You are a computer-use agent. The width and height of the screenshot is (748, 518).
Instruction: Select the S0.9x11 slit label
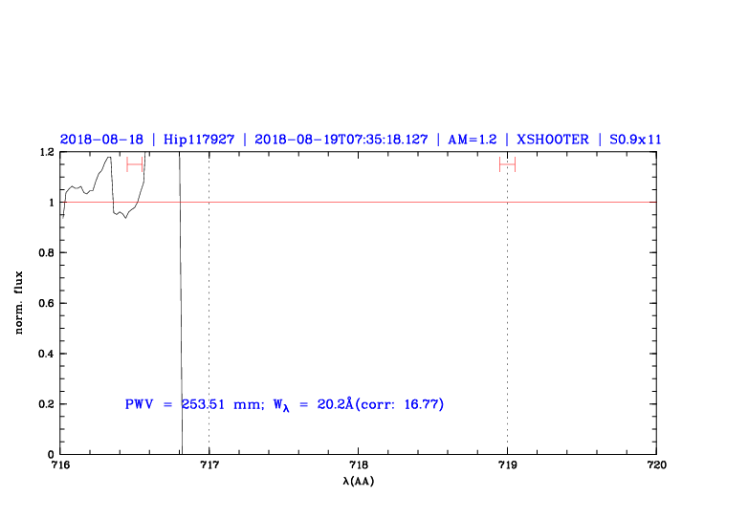(630, 139)
